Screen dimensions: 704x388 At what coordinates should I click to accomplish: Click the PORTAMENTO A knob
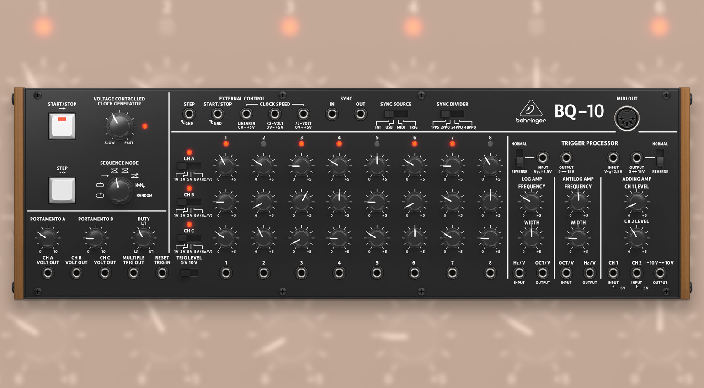tap(48, 237)
